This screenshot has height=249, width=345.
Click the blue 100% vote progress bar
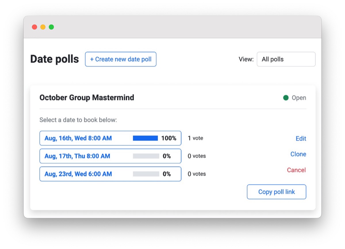click(145, 138)
